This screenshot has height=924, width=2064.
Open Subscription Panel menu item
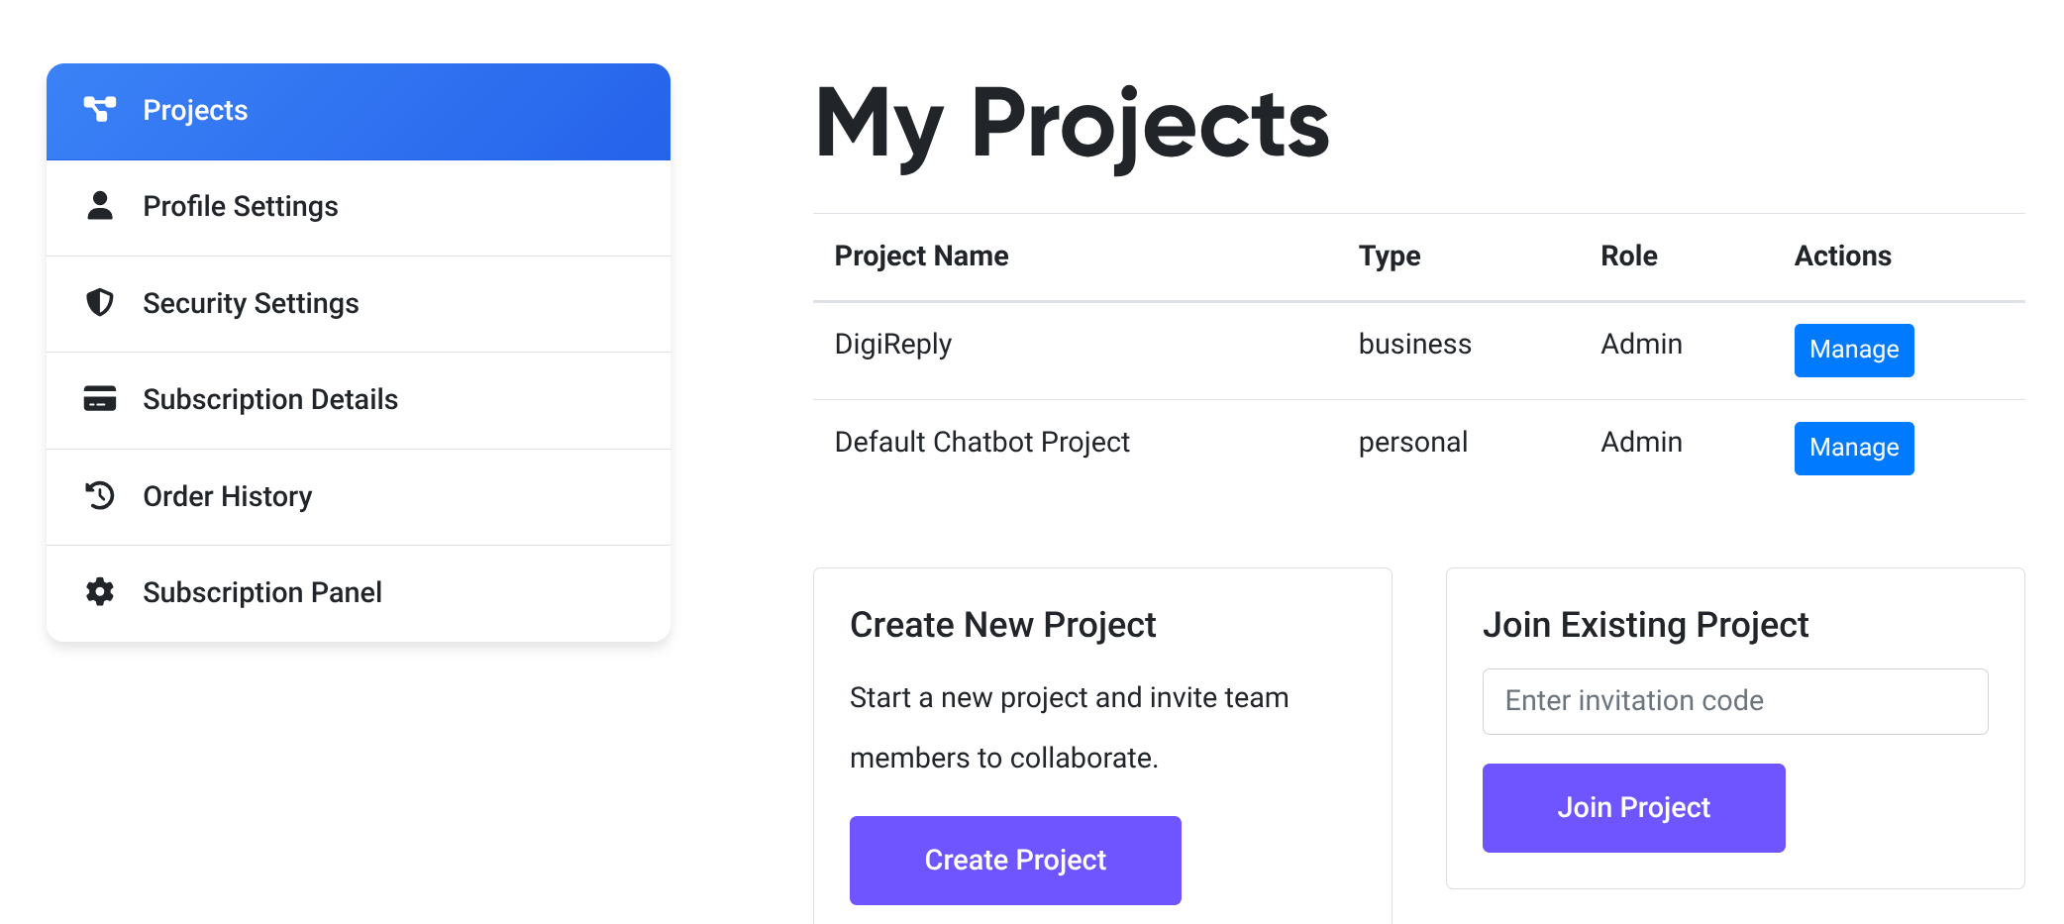click(x=359, y=593)
